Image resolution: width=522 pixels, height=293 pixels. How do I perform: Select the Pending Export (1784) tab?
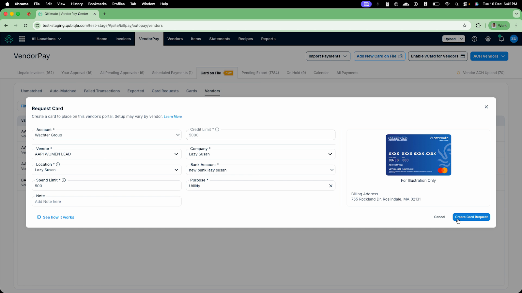[260, 73]
